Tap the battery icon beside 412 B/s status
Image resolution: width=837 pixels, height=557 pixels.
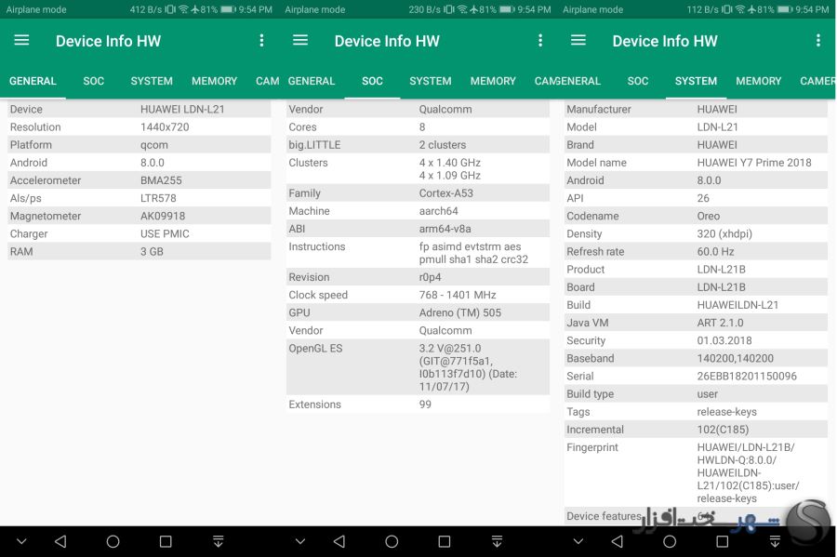228,9
